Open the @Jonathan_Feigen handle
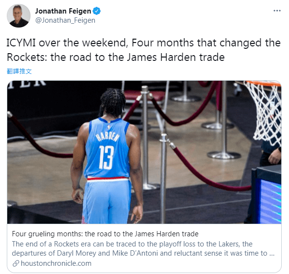This screenshot has width=289, height=274. [x=65, y=20]
